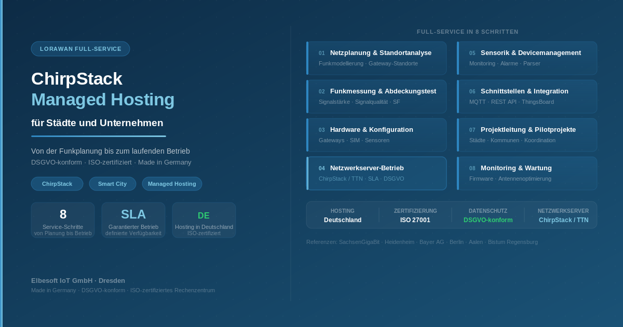This screenshot has width=623, height=327.
Task: Click 'Gateways · SIM · Sensoren' subtext
Action: (x=354, y=140)
